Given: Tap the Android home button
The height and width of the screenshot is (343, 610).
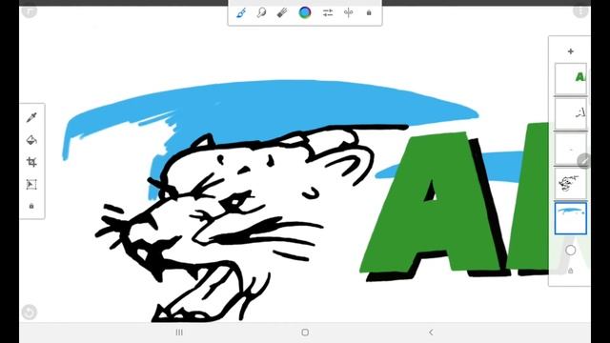Looking at the screenshot, I should click(x=305, y=333).
